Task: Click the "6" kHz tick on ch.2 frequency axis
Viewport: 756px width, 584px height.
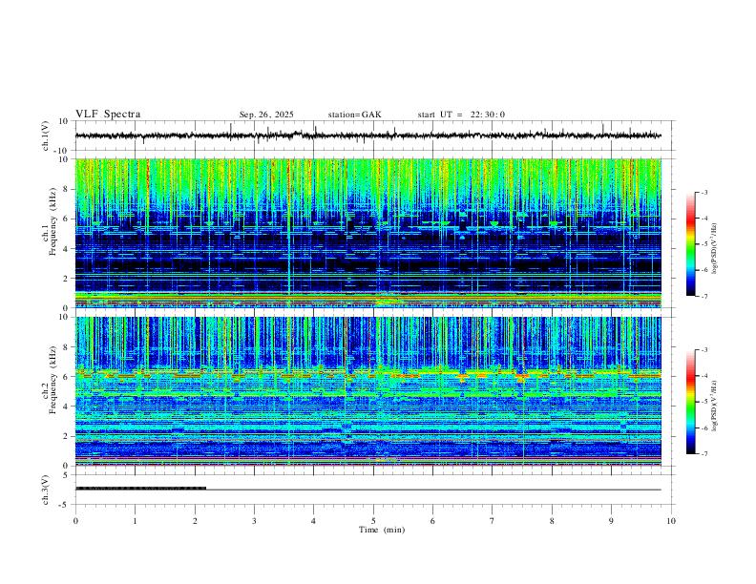Action: pos(66,377)
